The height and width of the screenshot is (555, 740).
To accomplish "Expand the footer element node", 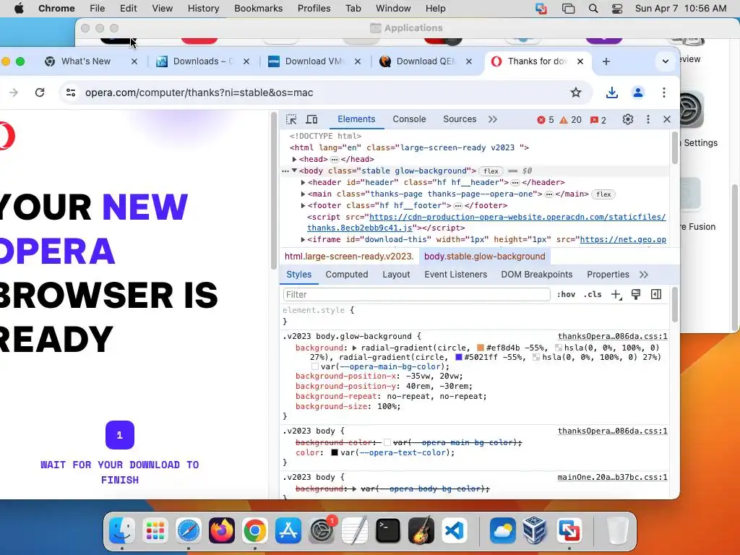I will (303, 205).
